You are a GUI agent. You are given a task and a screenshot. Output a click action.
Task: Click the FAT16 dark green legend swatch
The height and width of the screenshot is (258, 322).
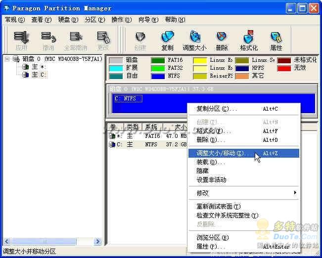coord(158,60)
